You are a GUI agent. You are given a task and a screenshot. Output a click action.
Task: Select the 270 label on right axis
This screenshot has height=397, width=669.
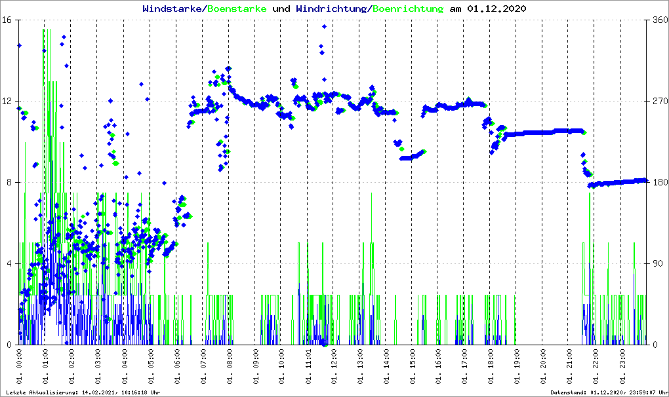tap(657, 102)
